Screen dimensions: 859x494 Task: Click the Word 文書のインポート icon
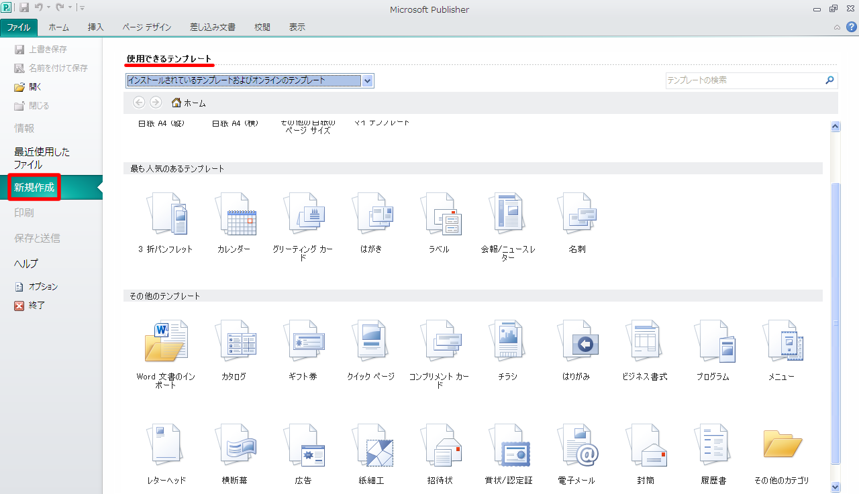[x=165, y=342]
